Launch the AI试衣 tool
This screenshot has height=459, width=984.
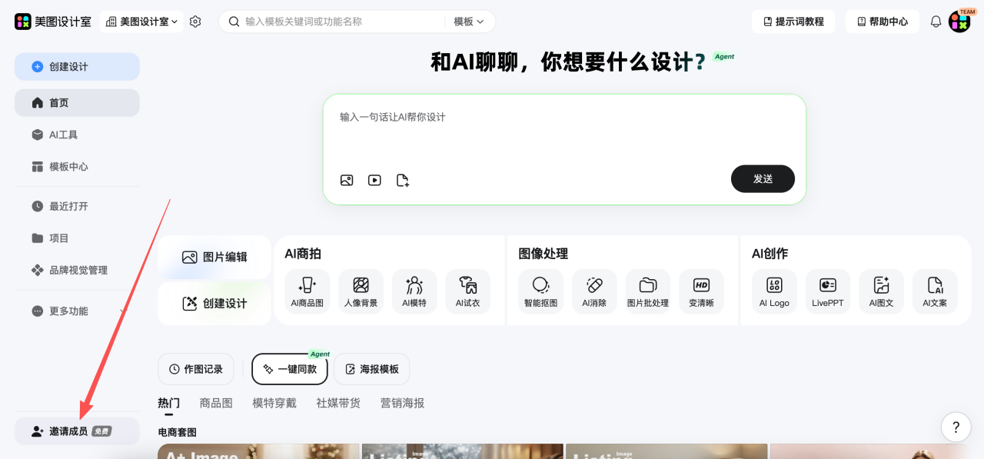point(467,291)
